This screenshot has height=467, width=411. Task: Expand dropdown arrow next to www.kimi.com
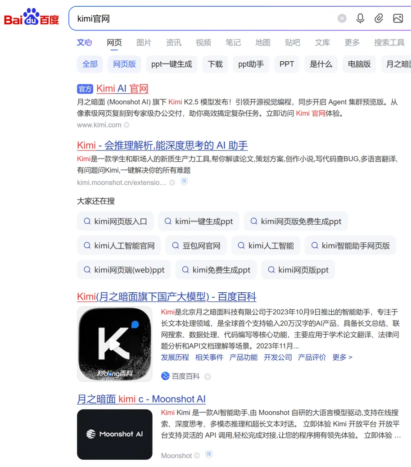point(126,125)
